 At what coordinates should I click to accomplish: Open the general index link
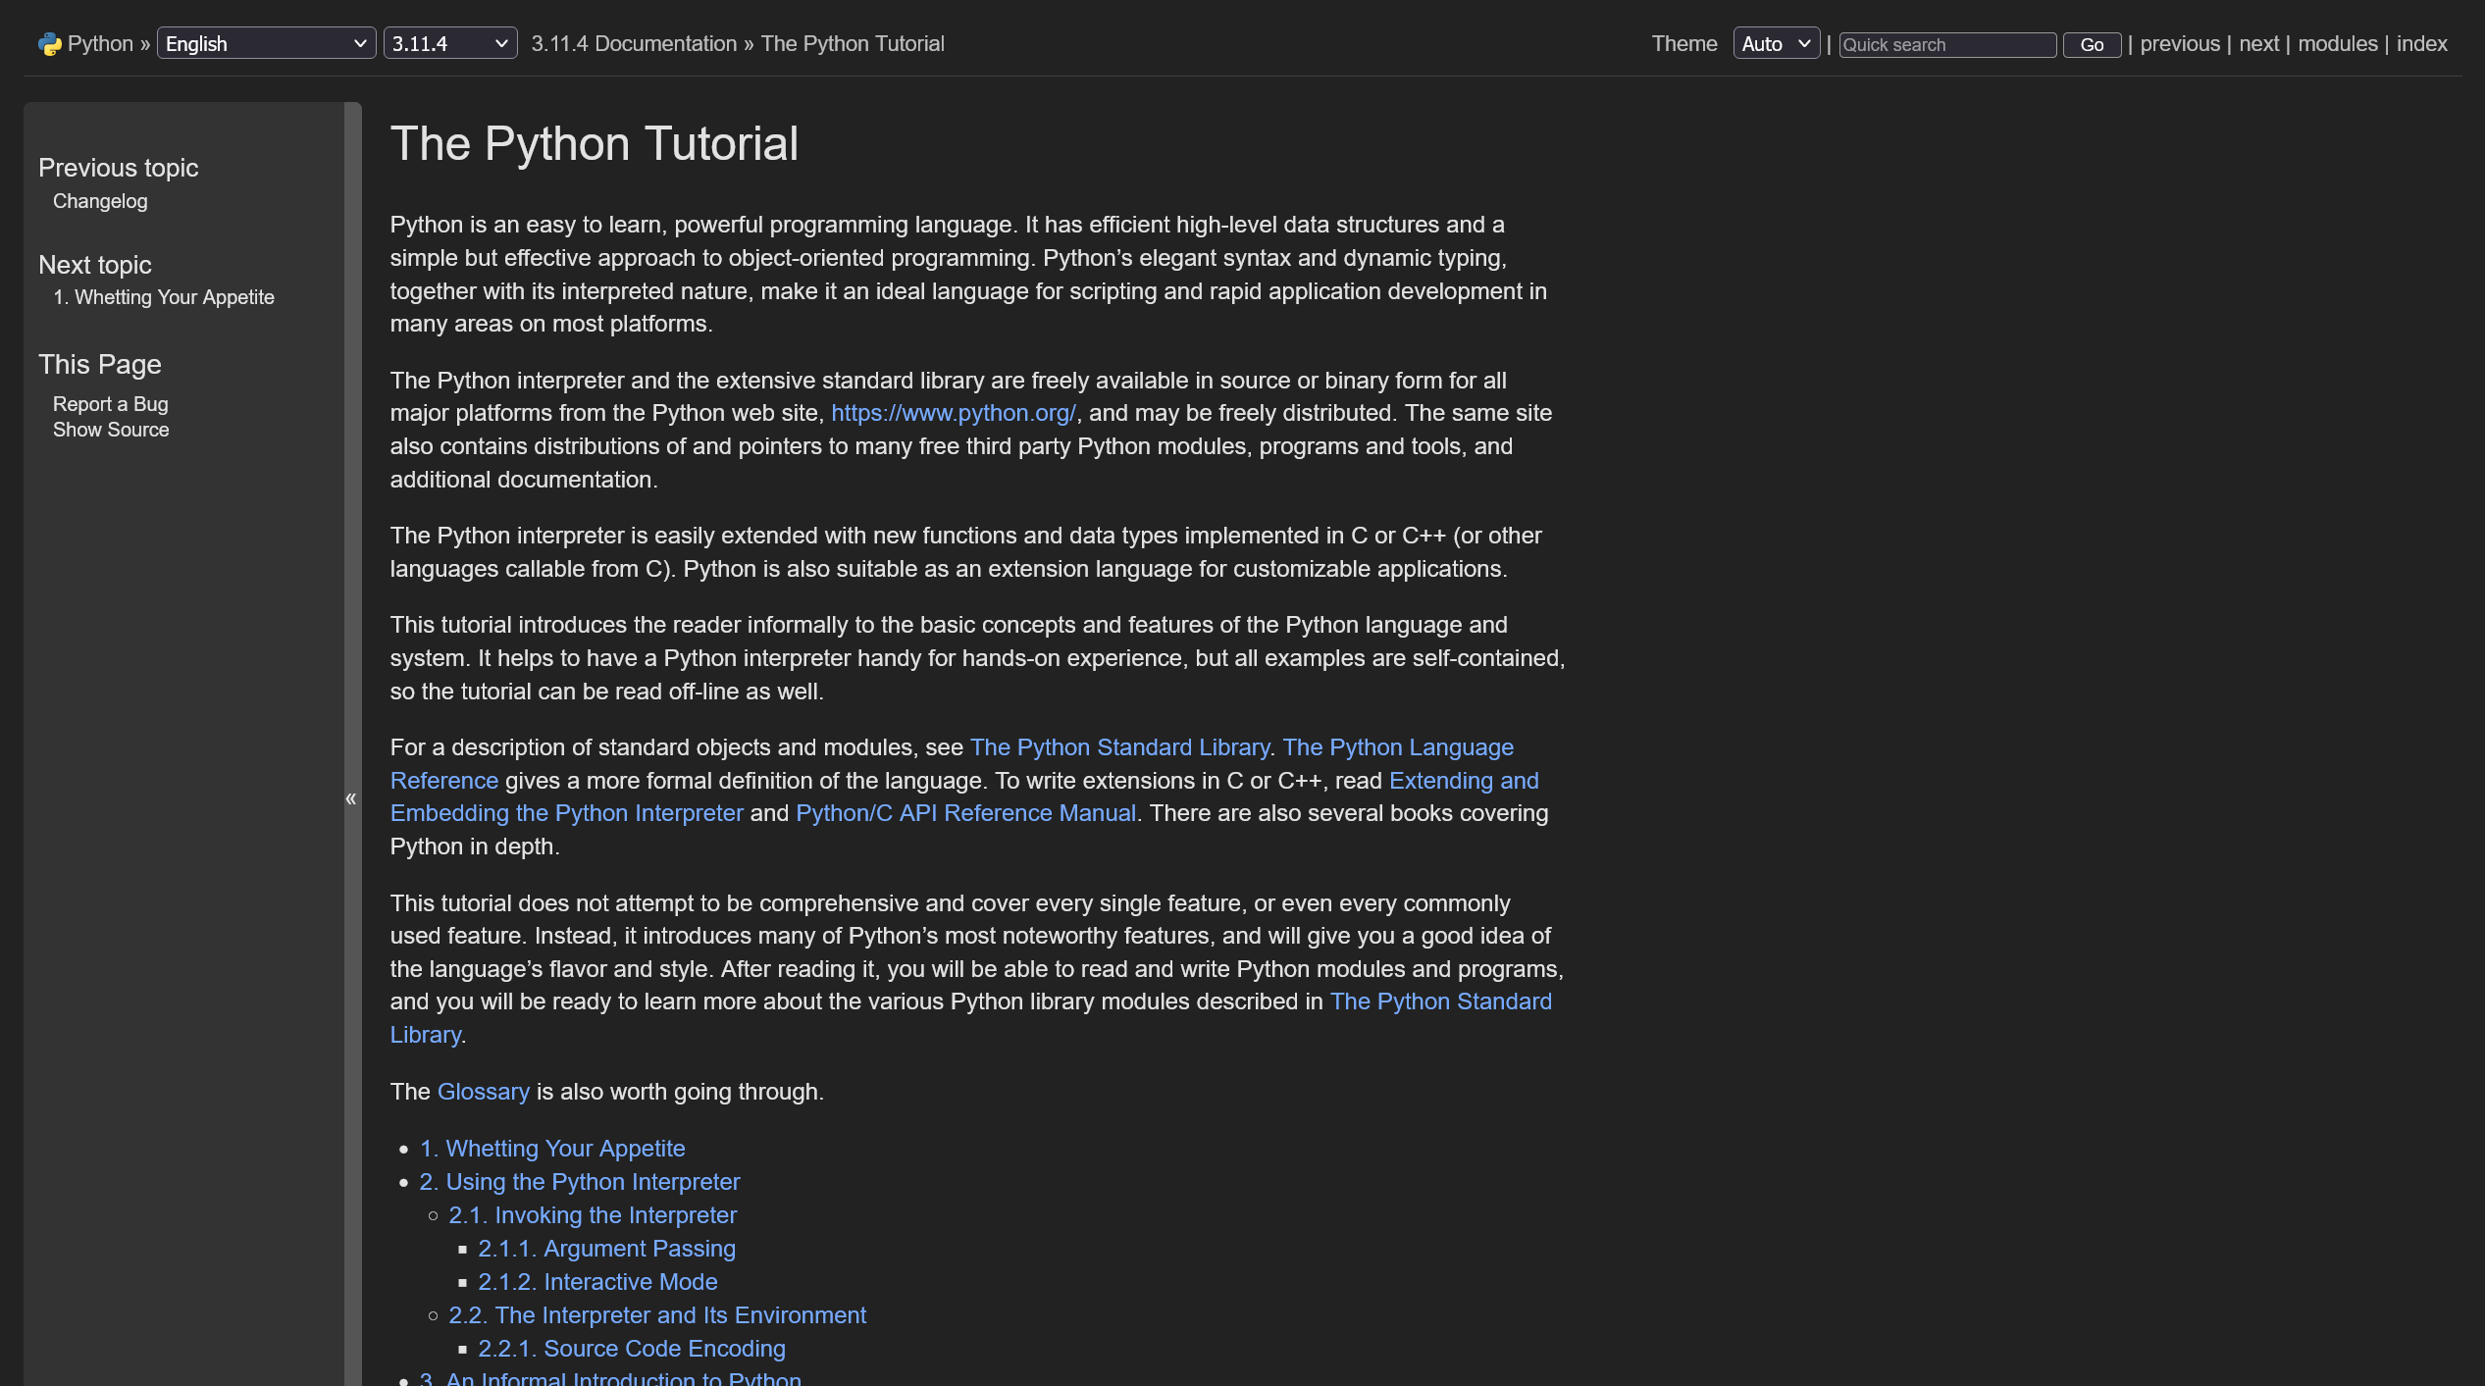click(2421, 44)
